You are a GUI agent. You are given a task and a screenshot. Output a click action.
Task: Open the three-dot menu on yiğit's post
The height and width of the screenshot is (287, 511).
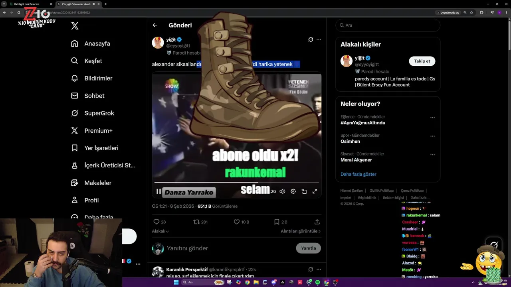click(319, 39)
